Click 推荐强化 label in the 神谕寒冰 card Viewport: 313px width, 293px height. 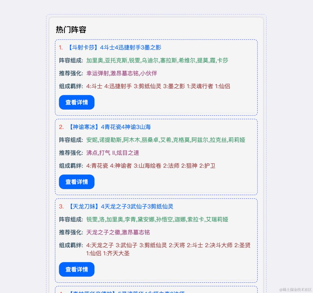click(71, 153)
